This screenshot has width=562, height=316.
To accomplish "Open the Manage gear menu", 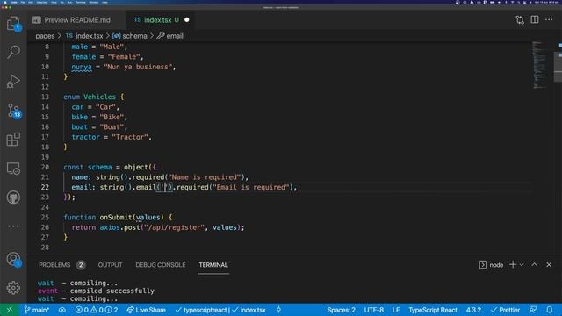I will coord(13,288).
